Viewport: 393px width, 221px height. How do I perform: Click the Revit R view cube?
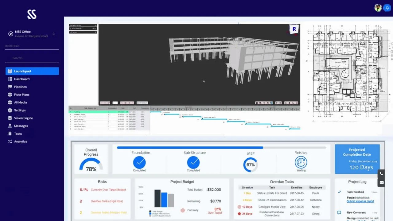[294, 29]
